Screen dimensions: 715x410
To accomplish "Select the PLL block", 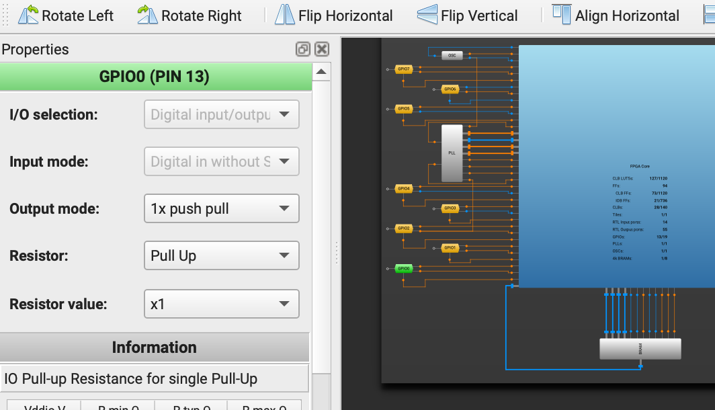I will tap(452, 153).
